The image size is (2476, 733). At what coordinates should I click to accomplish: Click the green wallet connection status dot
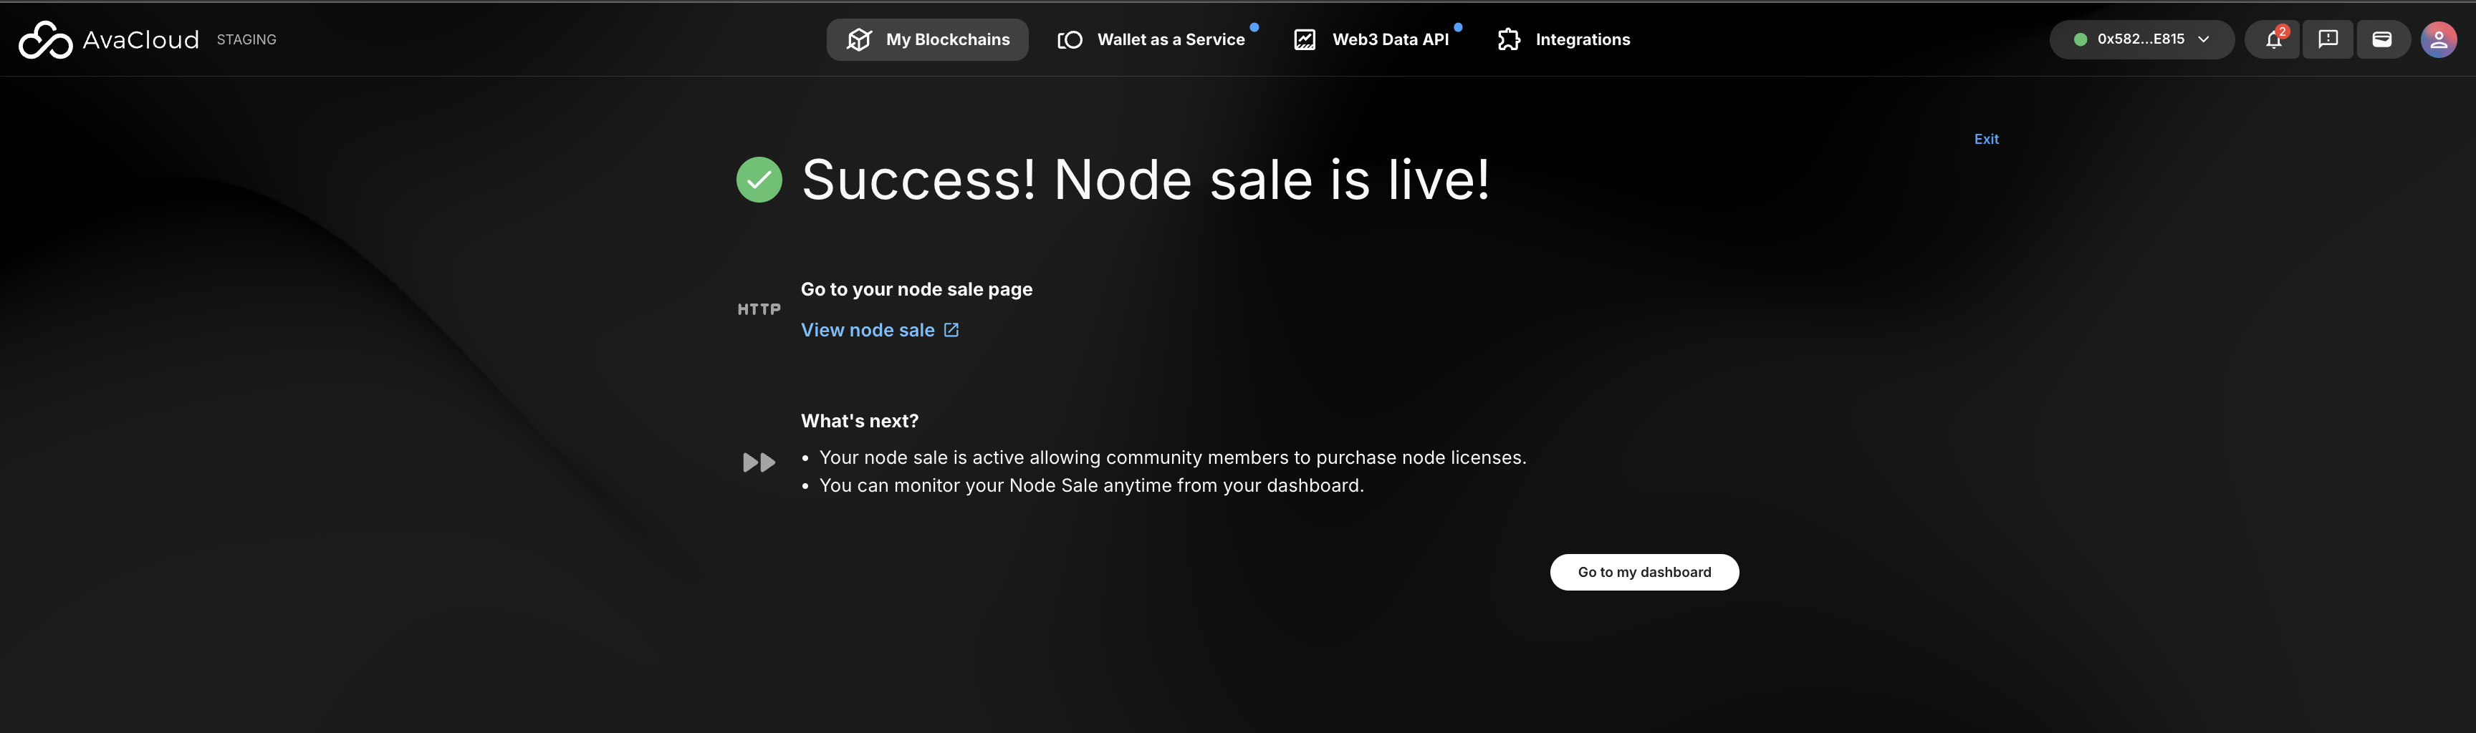point(2080,39)
